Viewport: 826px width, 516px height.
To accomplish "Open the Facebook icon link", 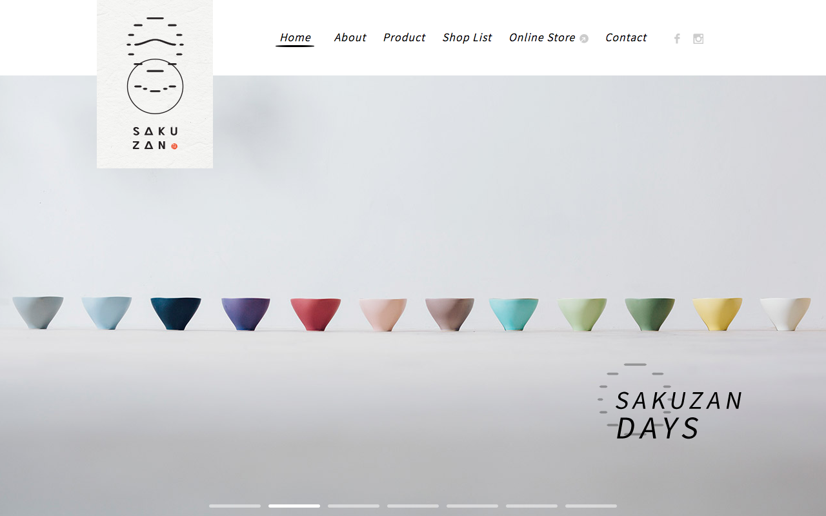I will click(x=677, y=39).
